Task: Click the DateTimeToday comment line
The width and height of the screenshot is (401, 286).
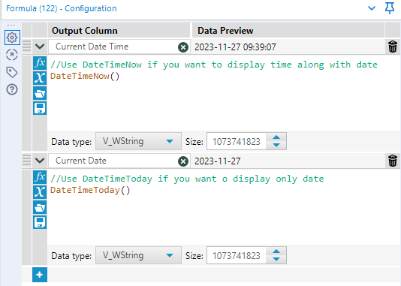Action: coord(187,179)
